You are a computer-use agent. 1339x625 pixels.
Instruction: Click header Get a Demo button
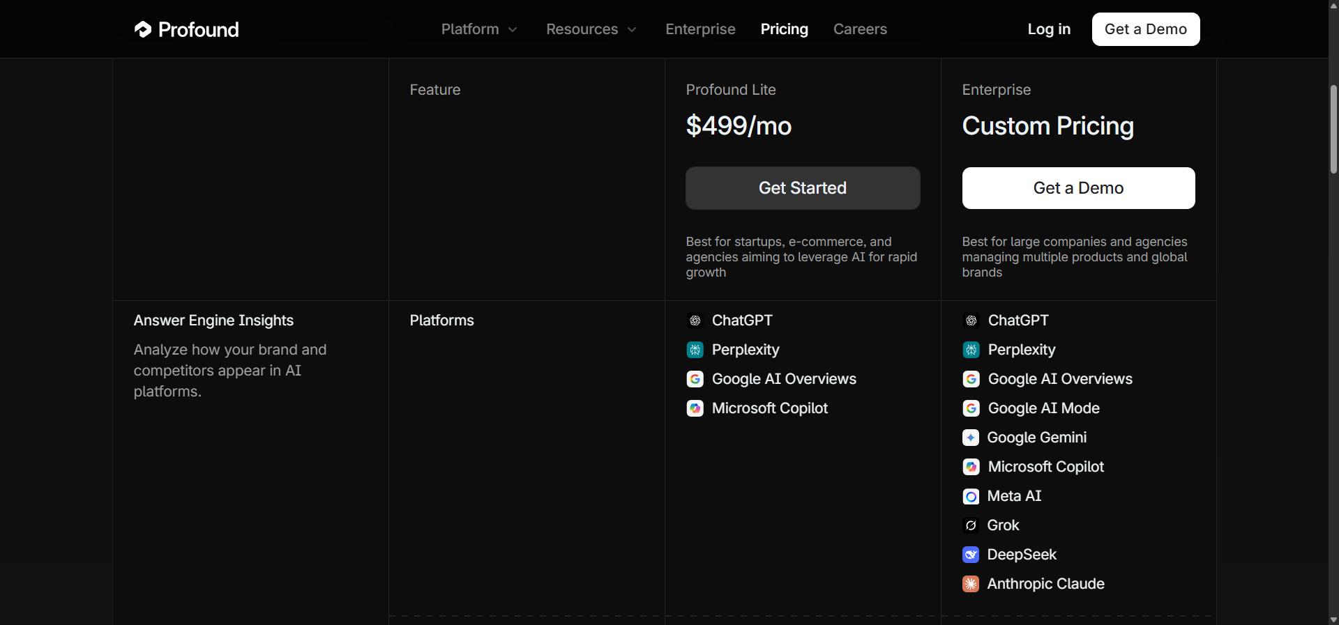coord(1146,29)
